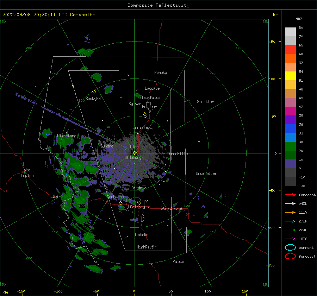The width and height of the screenshot is (317, 296).
Task: Click the Drumheller town label
Action: (206, 174)
